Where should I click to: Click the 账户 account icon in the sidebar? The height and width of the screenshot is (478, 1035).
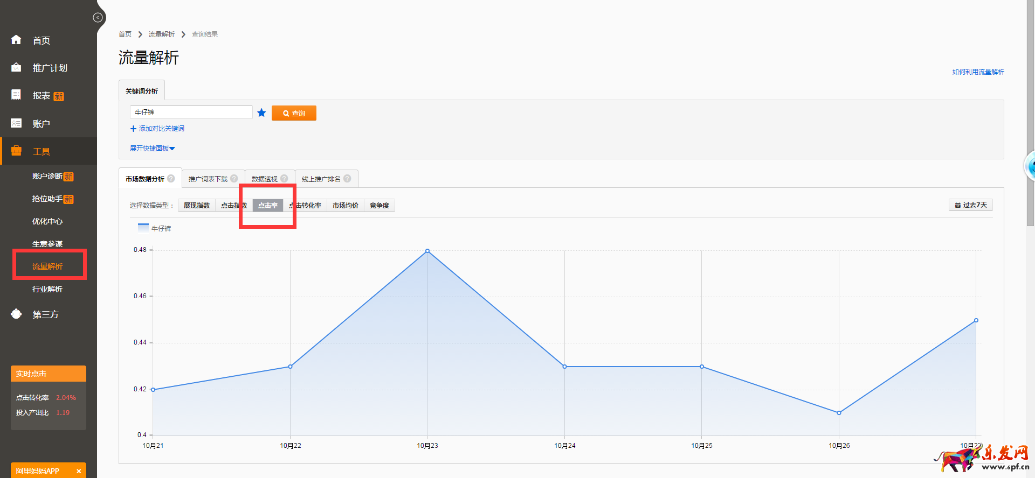(x=16, y=123)
